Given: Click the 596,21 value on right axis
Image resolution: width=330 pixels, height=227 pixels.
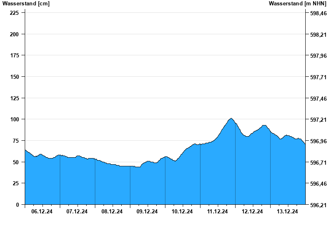Looking at the screenshot, I should click(318, 205).
